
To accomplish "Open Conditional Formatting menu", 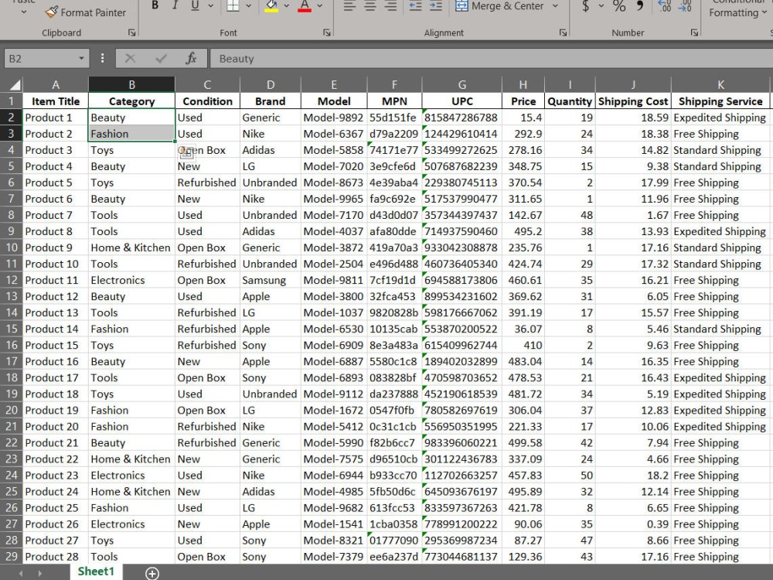I will point(738,8).
